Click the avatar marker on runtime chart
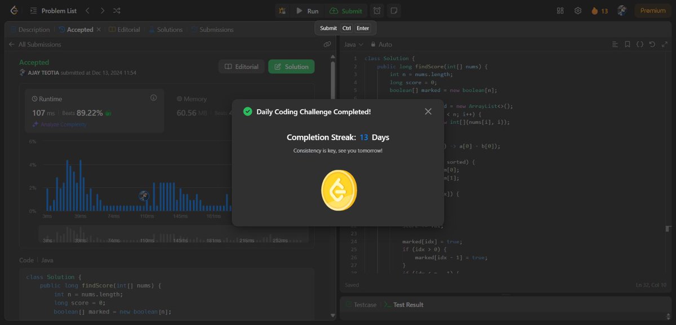This screenshot has height=325, width=676. click(x=144, y=195)
